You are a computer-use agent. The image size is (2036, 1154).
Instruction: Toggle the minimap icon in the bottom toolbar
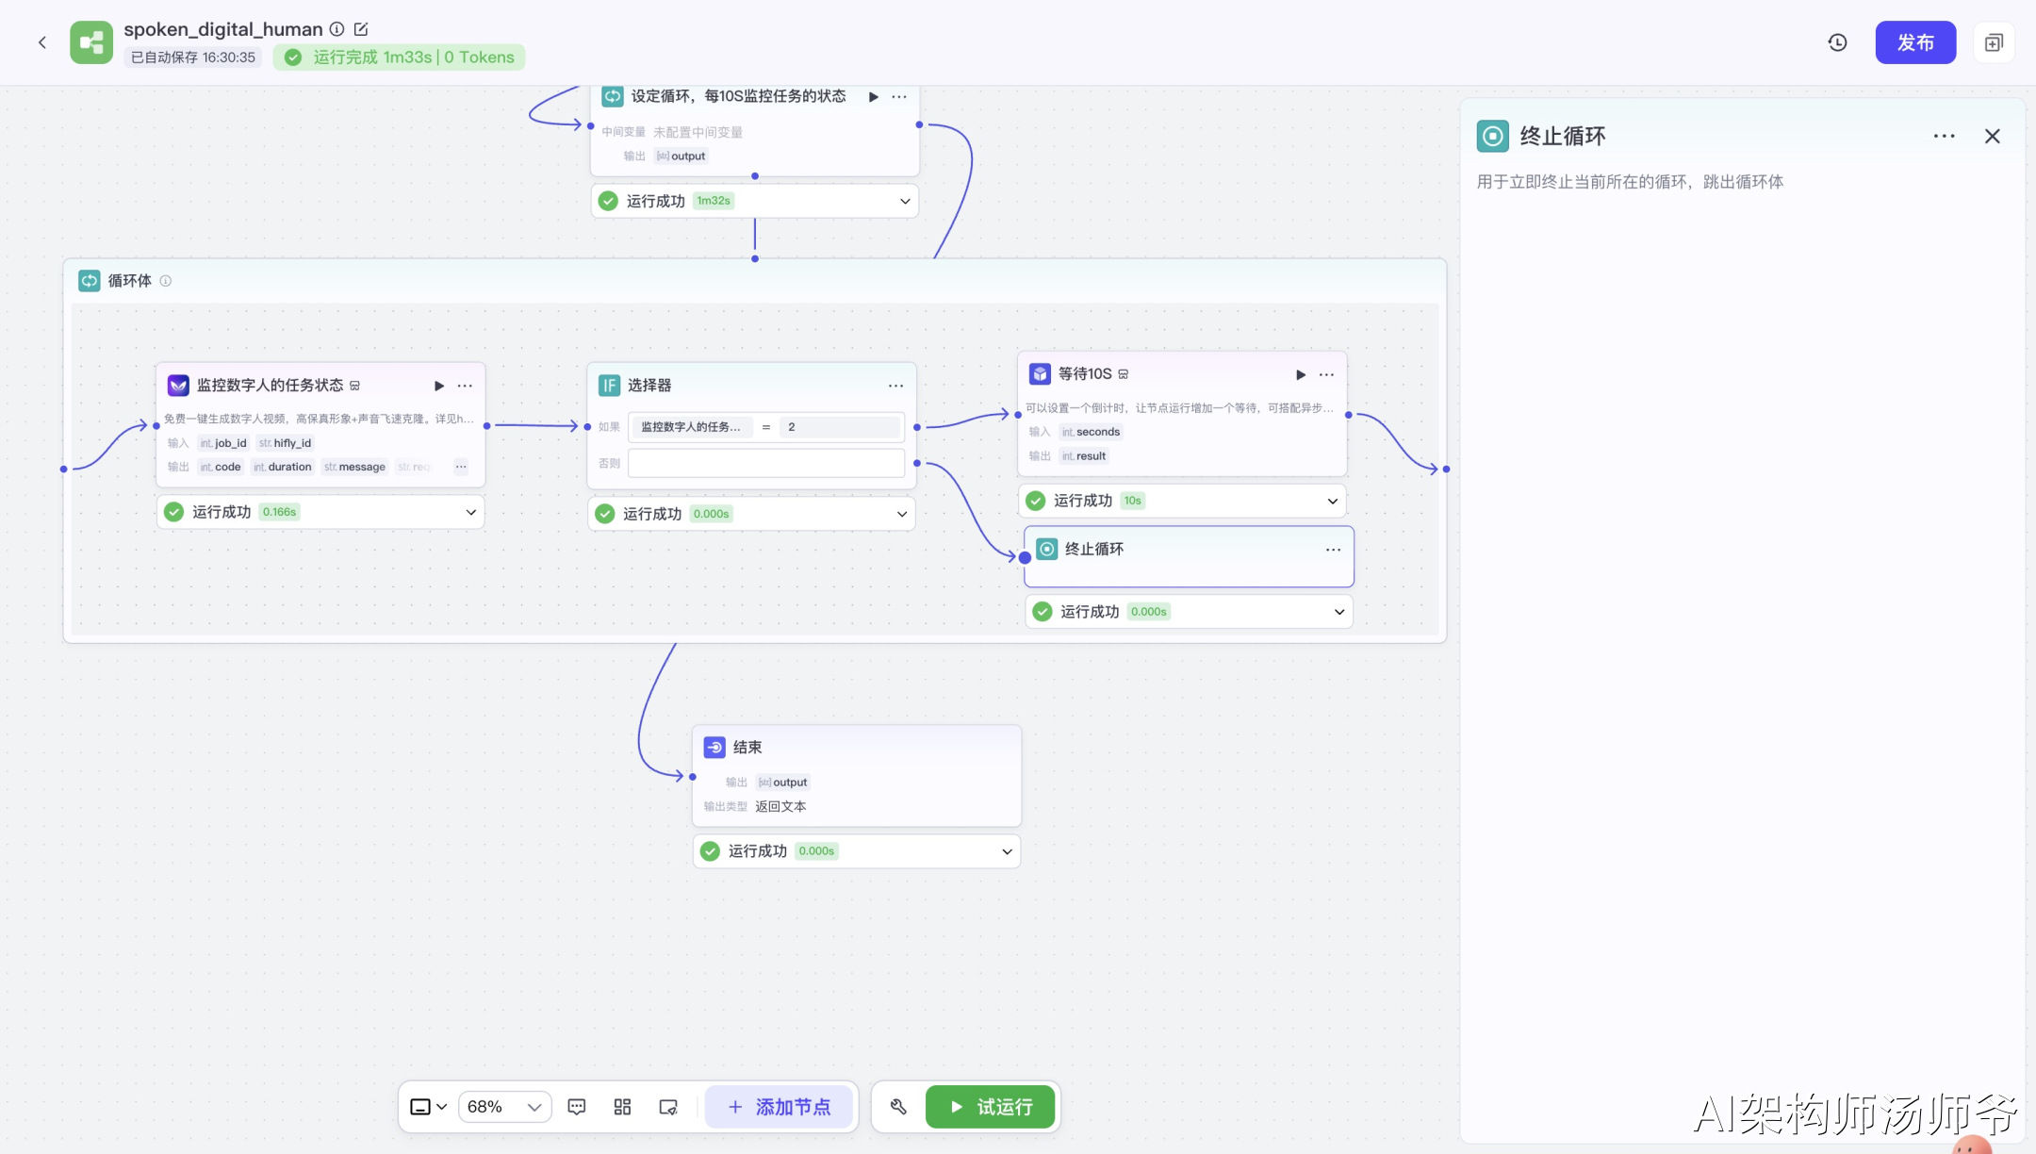point(668,1107)
